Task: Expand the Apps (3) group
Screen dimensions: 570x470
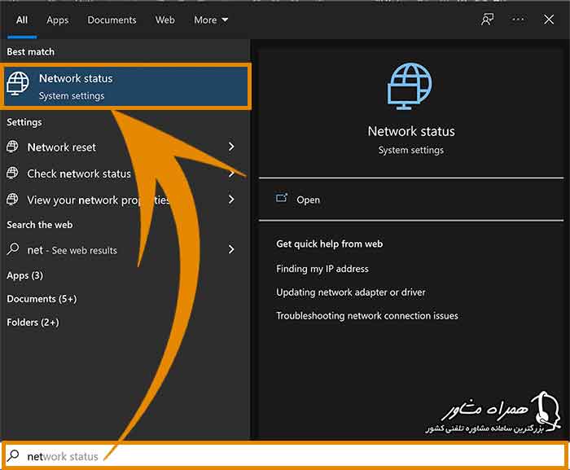Action: click(x=24, y=276)
